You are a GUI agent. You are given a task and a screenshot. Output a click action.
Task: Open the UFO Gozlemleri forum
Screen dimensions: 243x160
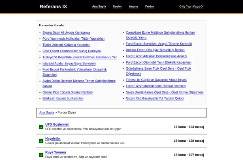[x=58, y=124]
